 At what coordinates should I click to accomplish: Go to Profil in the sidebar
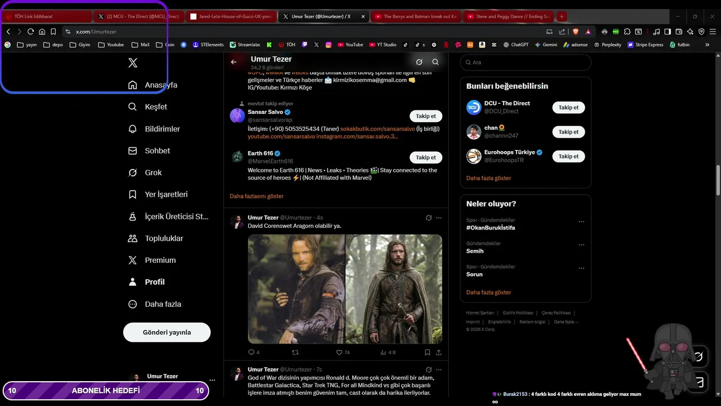tap(146, 282)
